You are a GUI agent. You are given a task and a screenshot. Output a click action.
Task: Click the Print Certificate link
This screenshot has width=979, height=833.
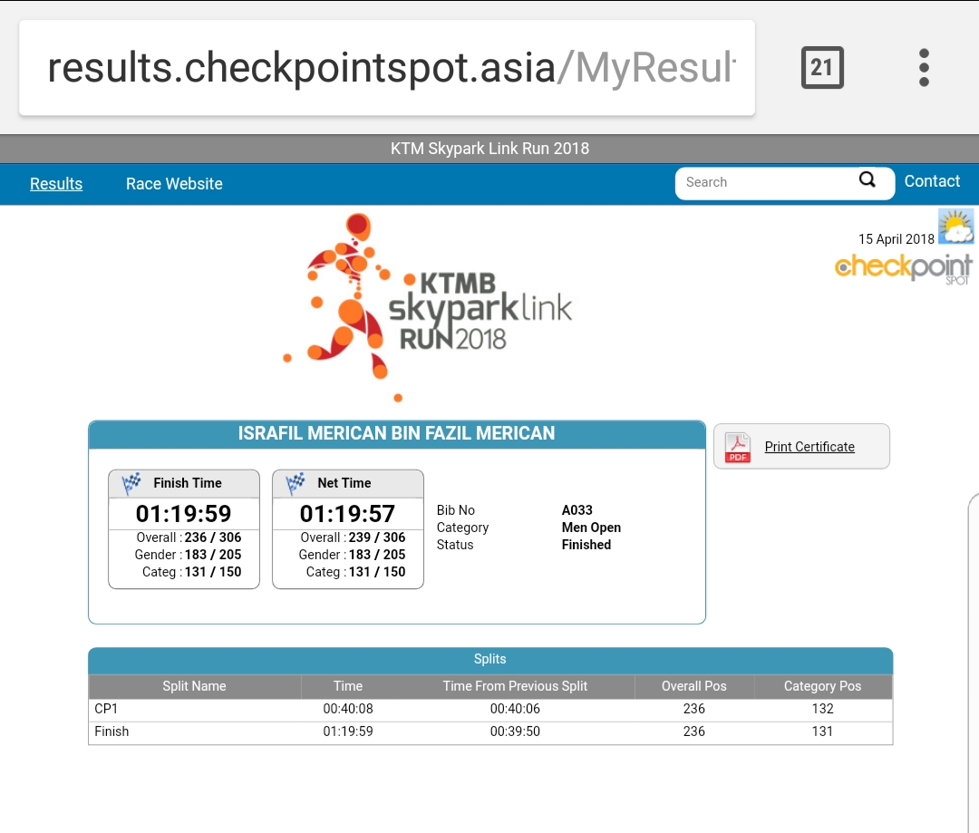[x=809, y=447]
